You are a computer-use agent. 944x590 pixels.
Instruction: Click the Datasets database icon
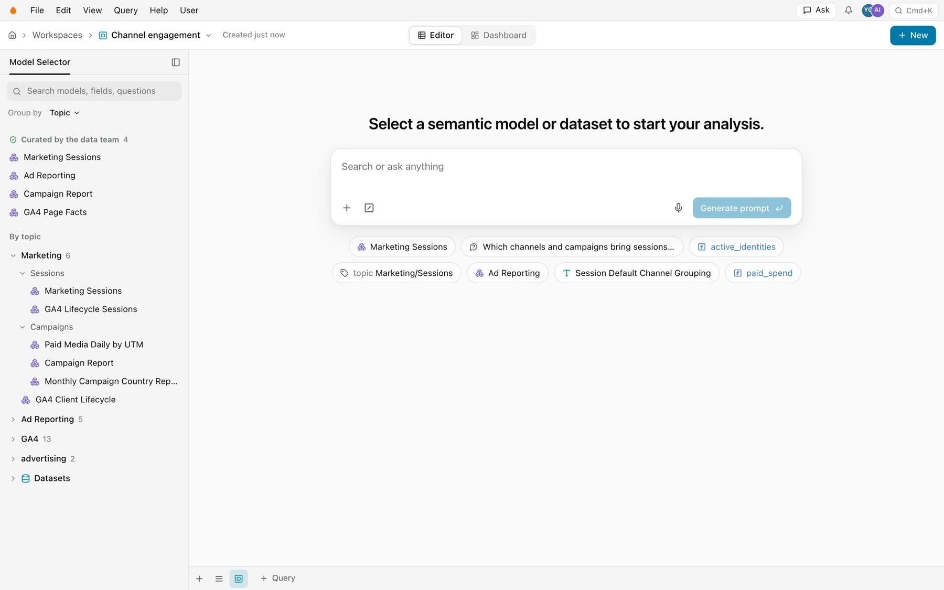(x=26, y=478)
